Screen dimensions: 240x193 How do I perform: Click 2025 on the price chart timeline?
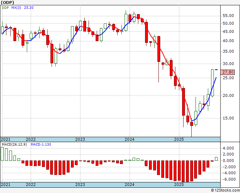click(179, 139)
